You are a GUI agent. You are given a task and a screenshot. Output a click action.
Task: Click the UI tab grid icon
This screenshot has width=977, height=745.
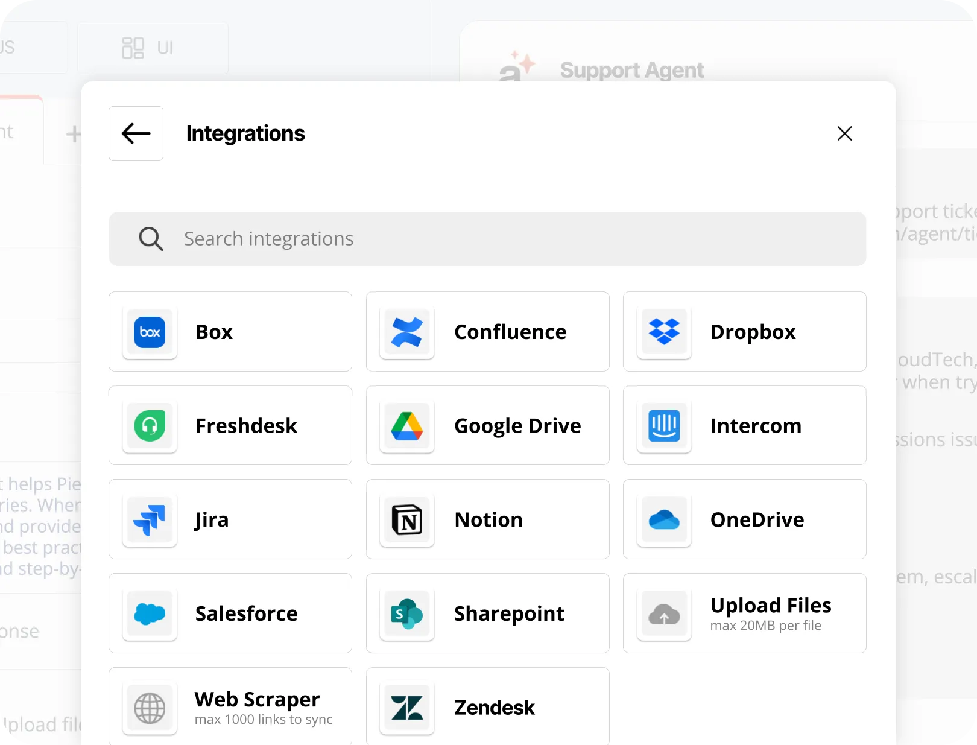click(x=133, y=48)
